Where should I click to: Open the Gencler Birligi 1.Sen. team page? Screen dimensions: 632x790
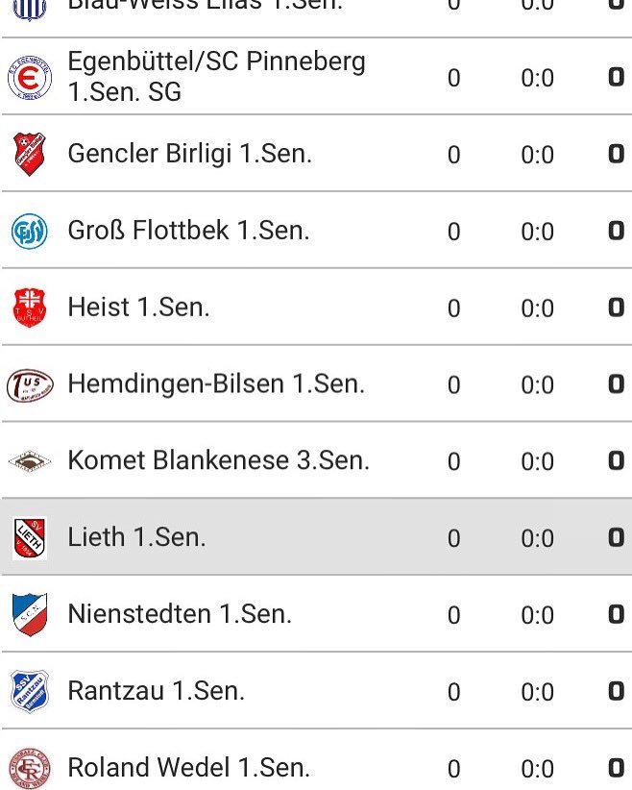pos(190,154)
